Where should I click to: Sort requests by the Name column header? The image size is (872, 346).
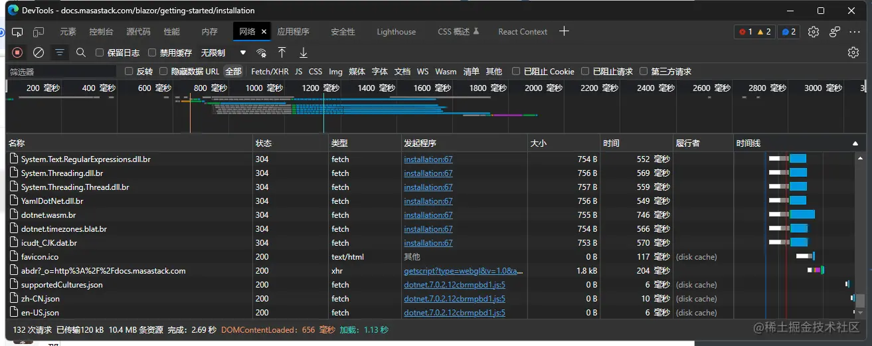tap(130, 143)
